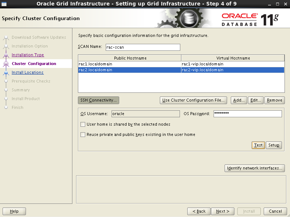Viewport: 290px width, 217px height.
Task: Toggle the SSH Connectivity button
Action: (x=99, y=100)
